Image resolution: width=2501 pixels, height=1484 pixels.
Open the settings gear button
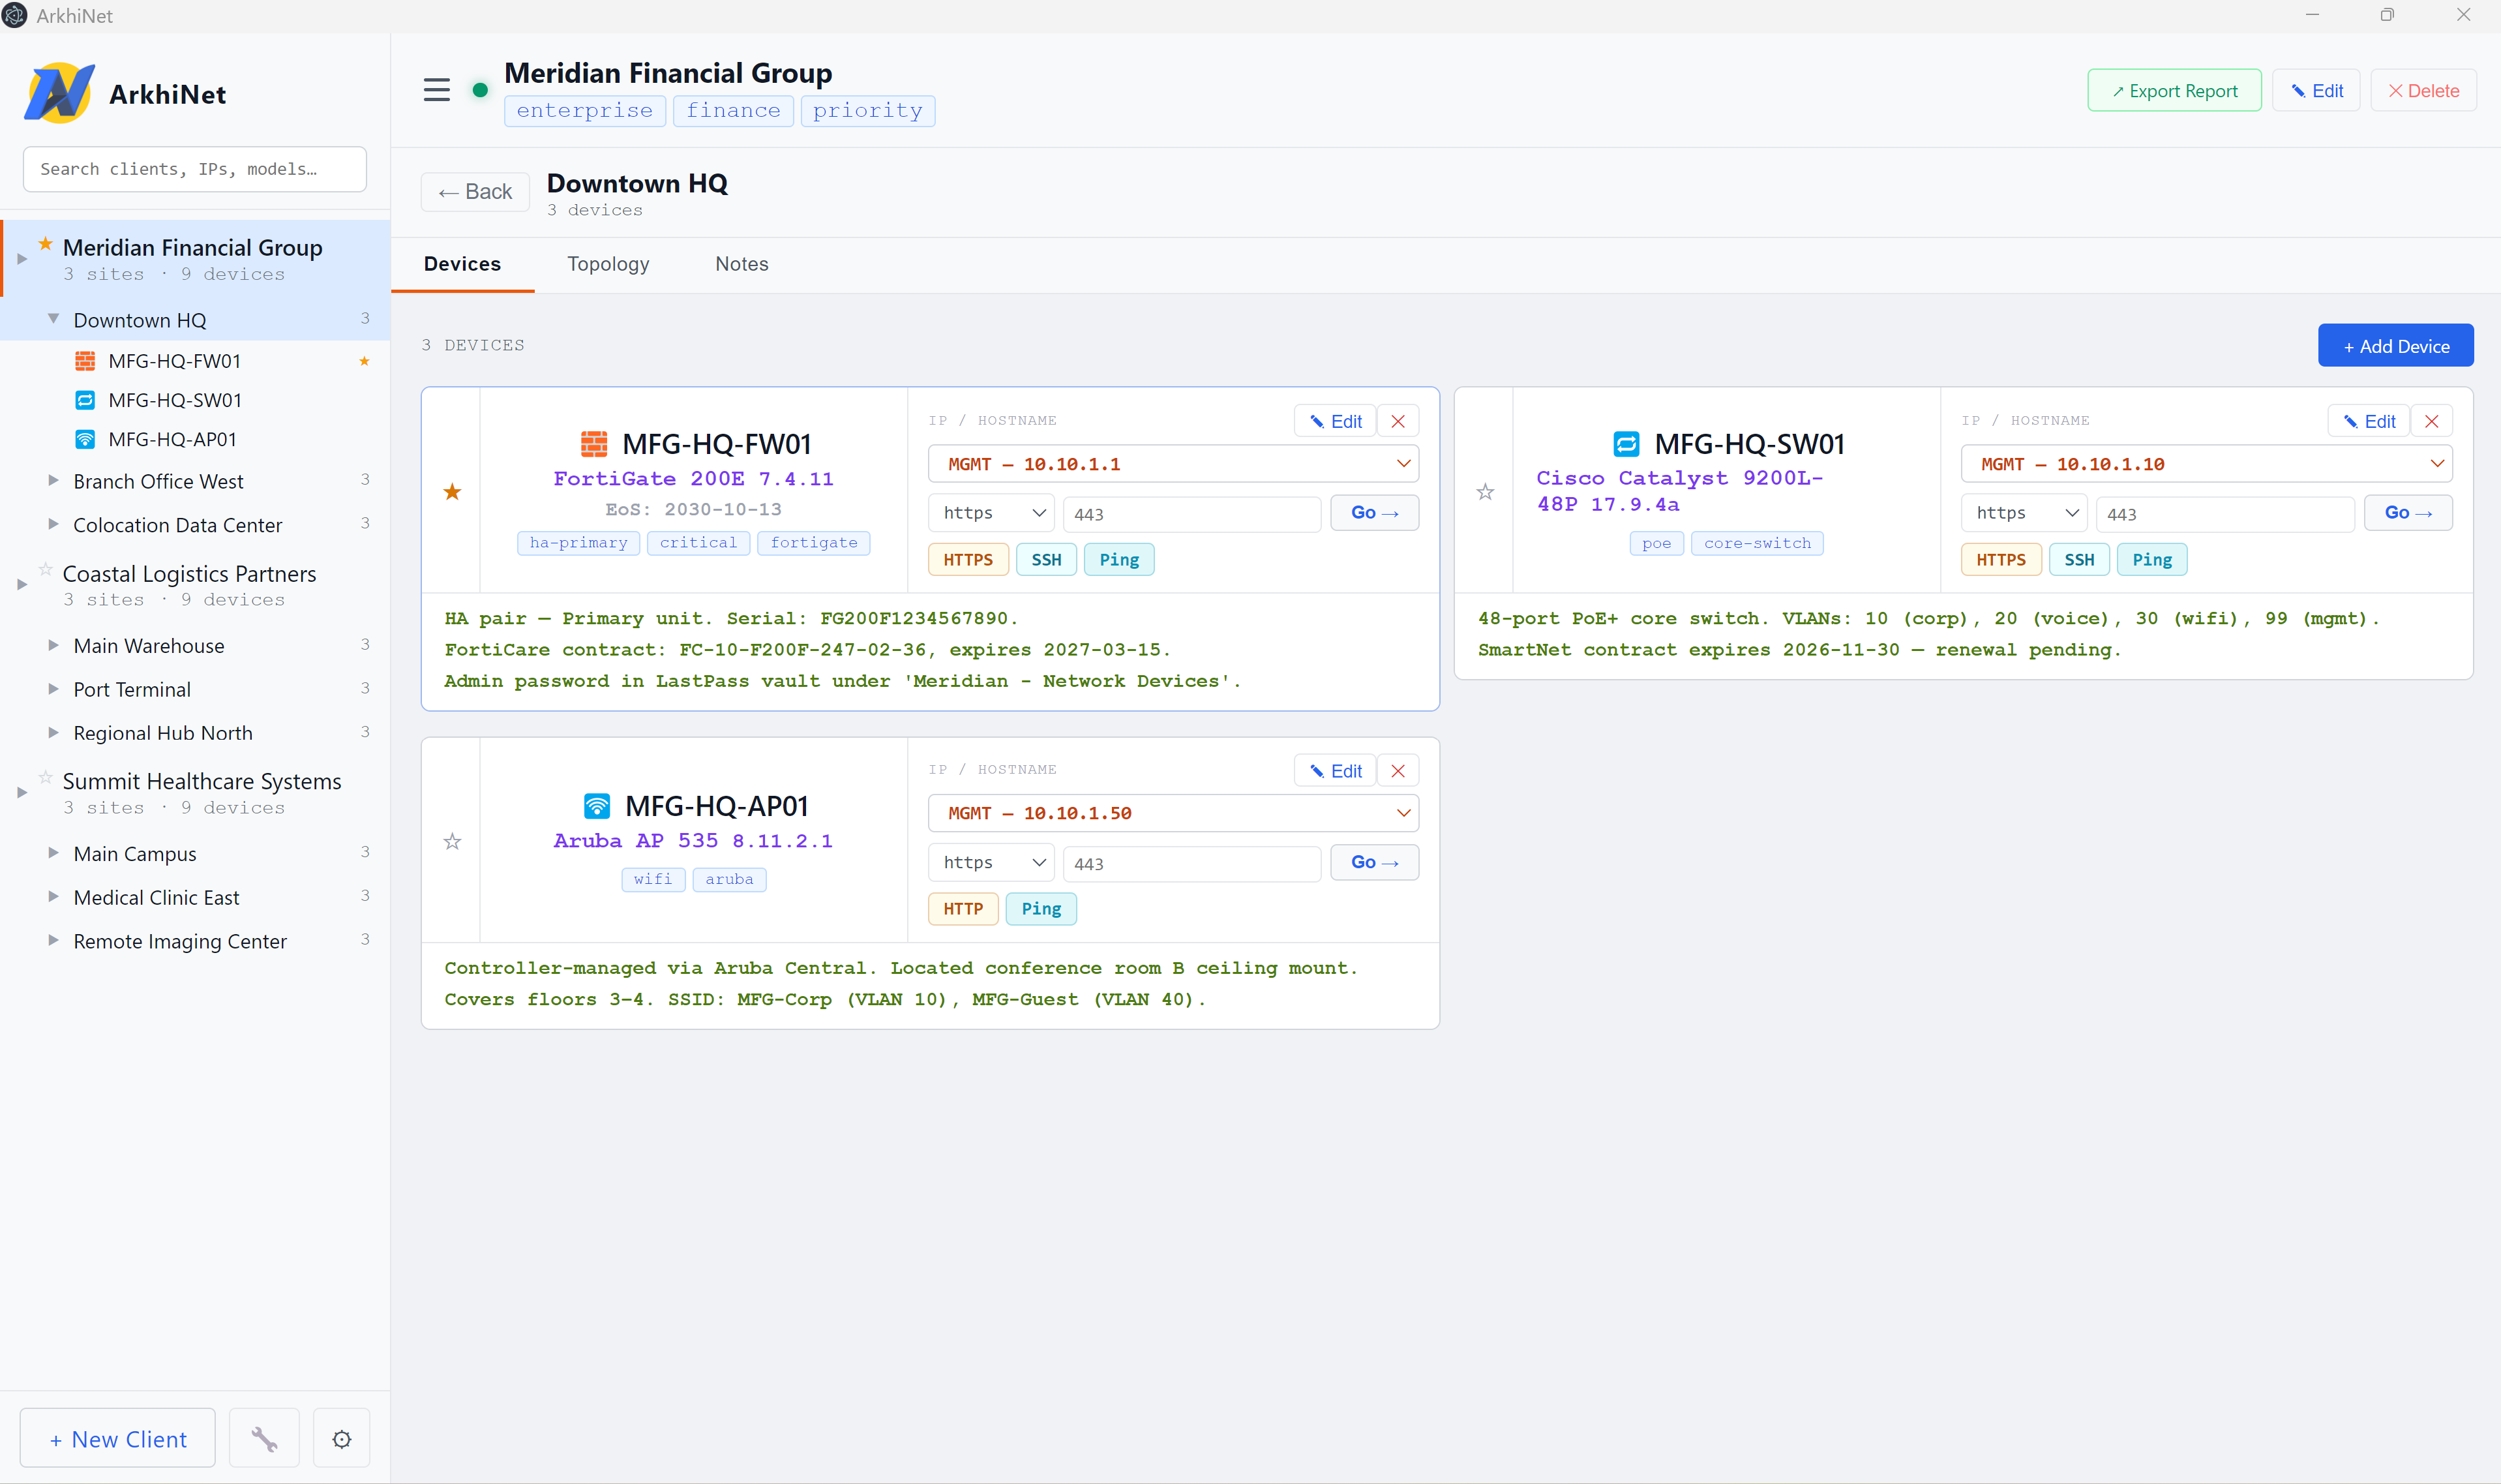pos(342,1438)
